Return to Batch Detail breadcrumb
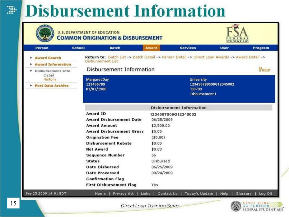Image resolution: width=289 pixels, height=217 pixels. tap(144, 57)
